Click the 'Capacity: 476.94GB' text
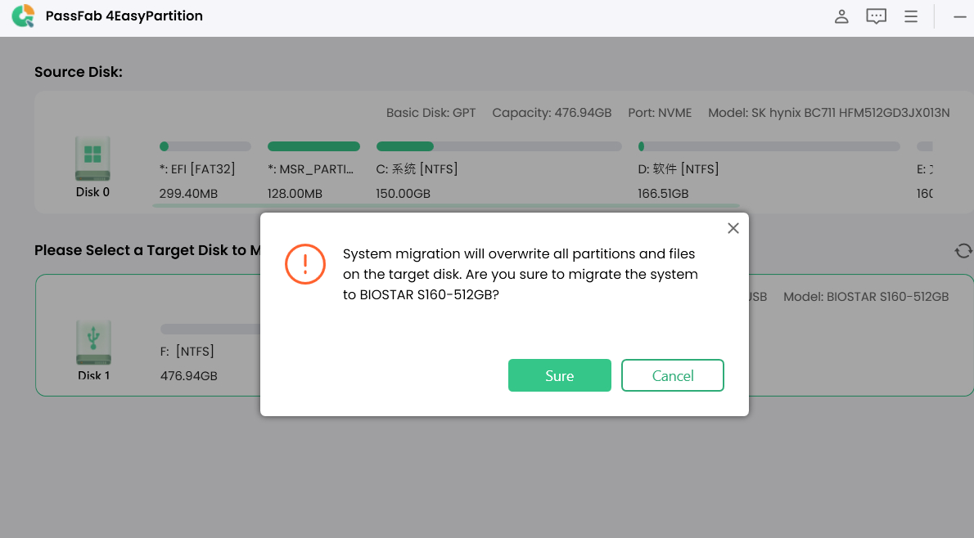The height and width of the screenshot is (538, 974). 552,113
